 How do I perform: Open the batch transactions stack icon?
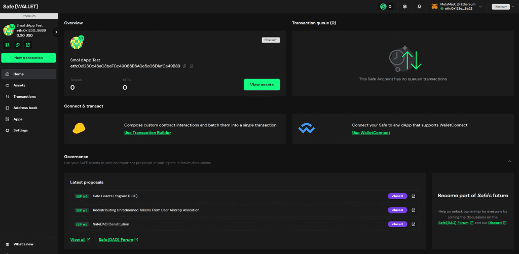pyautogui.click(x=404, y=6)
